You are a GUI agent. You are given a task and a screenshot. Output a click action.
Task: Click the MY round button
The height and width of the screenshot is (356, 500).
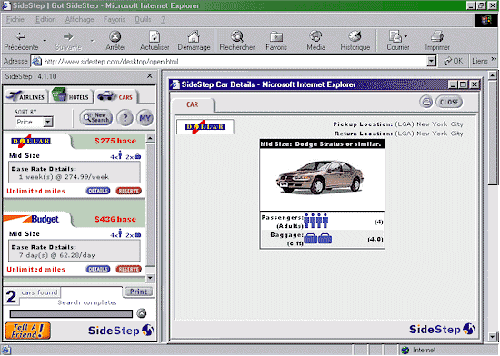(x=145, y=118)
